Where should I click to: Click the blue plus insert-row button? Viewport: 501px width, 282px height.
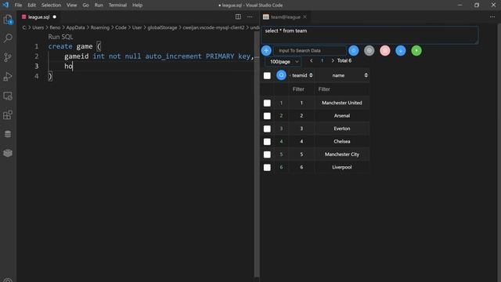click(266, 50)
